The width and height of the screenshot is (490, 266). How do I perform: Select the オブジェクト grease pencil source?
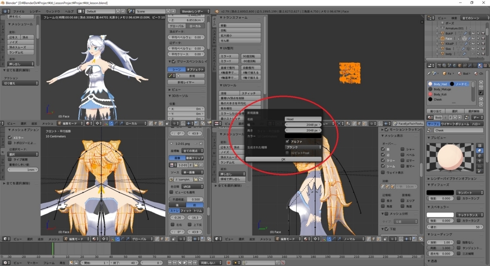click(196, 69)
